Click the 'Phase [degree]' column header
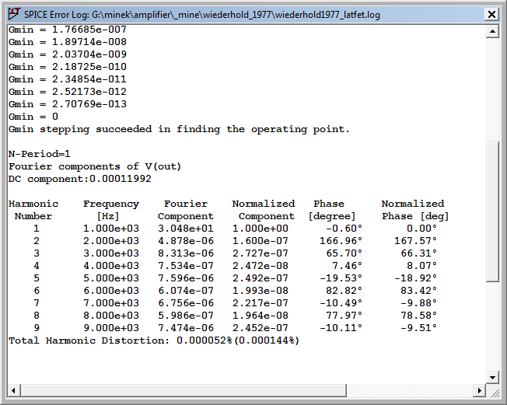Viewport: 507px width, 405px height. 332,210
